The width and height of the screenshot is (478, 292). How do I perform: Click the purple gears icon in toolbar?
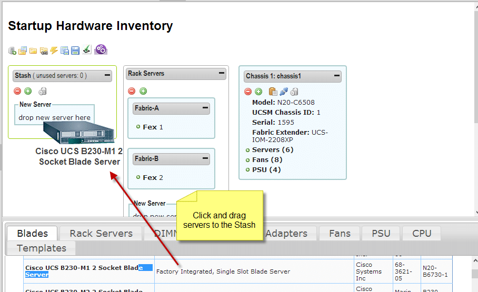[x=101, y=50]
